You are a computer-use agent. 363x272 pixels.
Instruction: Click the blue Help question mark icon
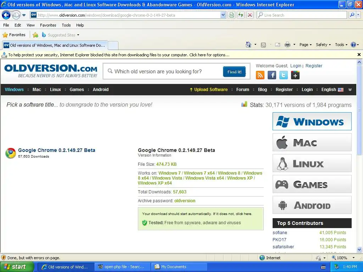(353, 45)
